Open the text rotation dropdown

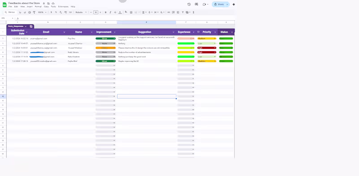162,13
